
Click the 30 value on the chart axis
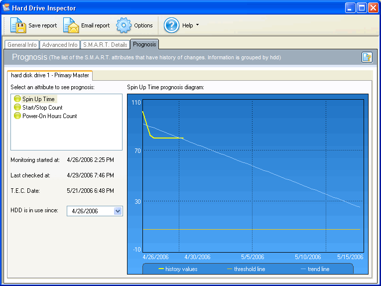click(x=137, y=202)
